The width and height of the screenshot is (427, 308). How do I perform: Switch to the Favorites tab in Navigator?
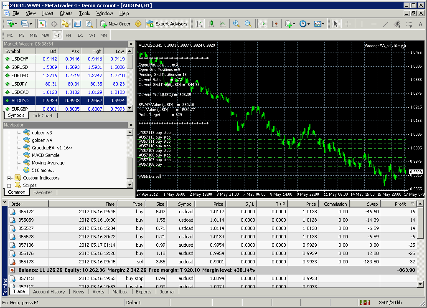click(43, 192)
